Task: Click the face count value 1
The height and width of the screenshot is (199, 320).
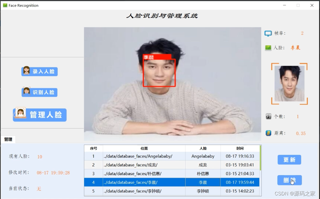Action: coord(298,117)
